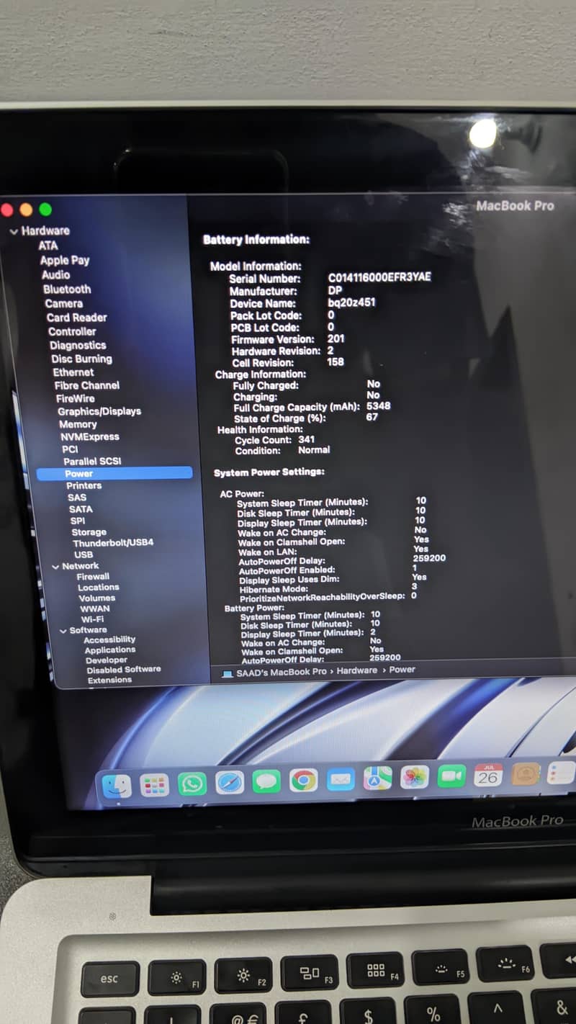Select Diagnostics in the sidebar
576x1024 pixels.
tap(78, 345)
